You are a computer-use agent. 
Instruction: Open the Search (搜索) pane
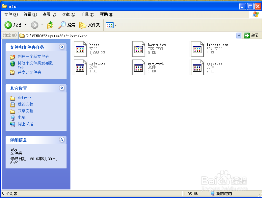click(67, 25)
